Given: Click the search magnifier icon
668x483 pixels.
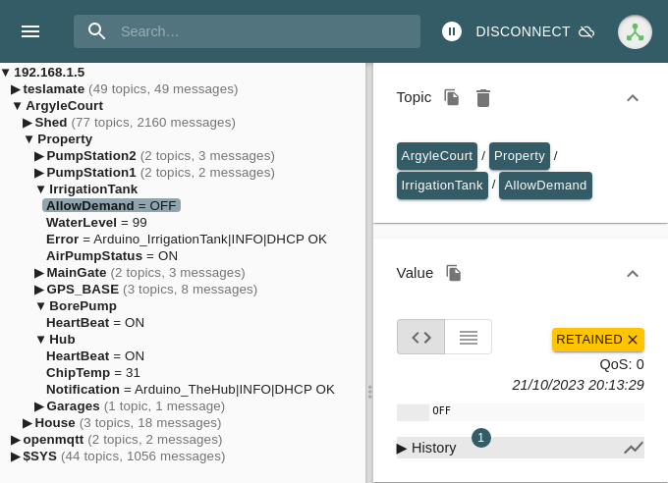Looking at the screenshot, I should tap(97, 31).
